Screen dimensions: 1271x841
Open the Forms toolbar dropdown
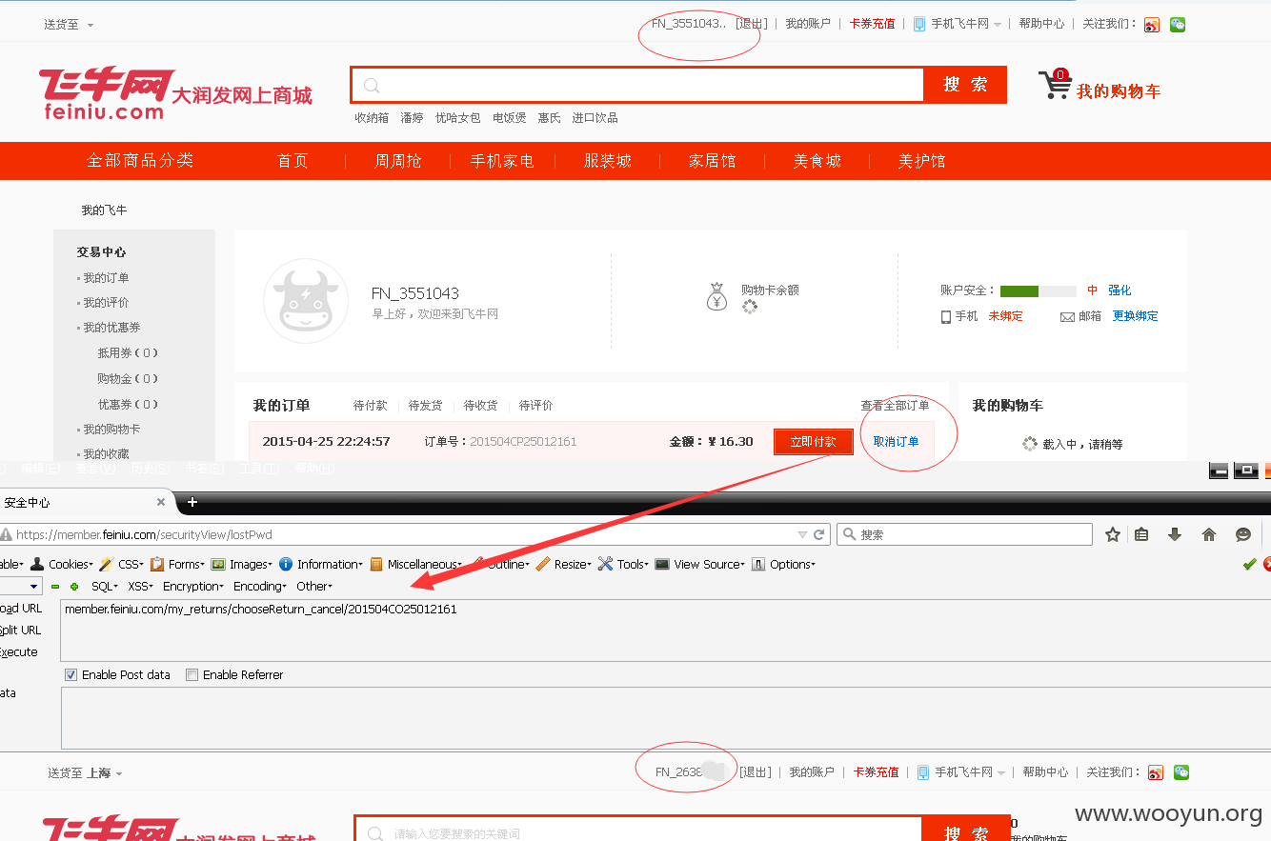point(177,564)
